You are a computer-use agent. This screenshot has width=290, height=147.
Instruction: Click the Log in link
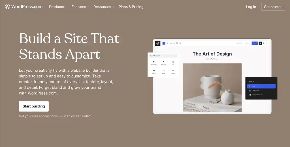coord(251,7)
